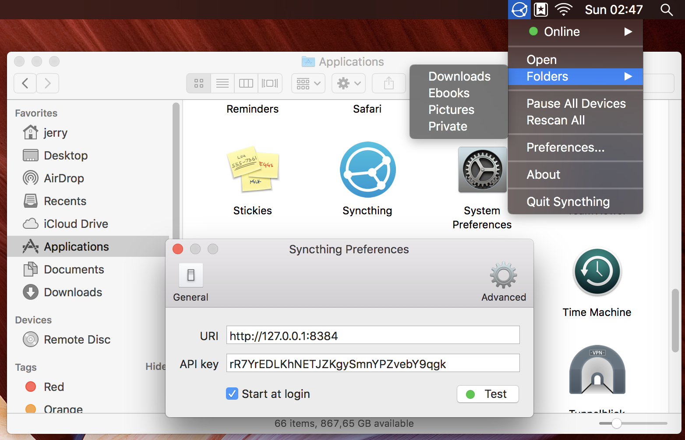685x440 pixels.
Task: Switch Finder to icon view
Action: pyautogui.click(x=199, y=83)
